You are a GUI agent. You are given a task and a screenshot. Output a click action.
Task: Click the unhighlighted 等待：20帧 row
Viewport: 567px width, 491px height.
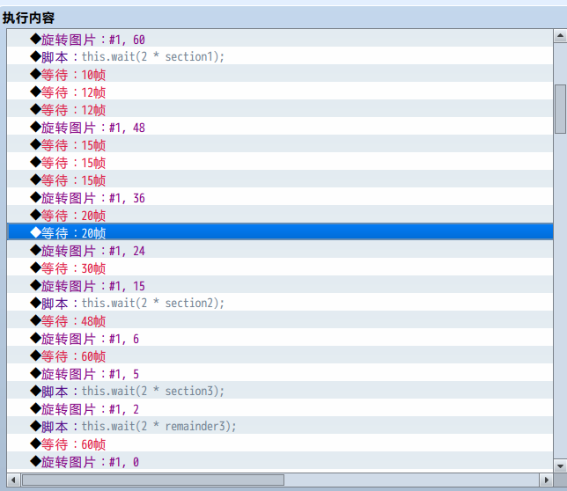coord(280,215)
